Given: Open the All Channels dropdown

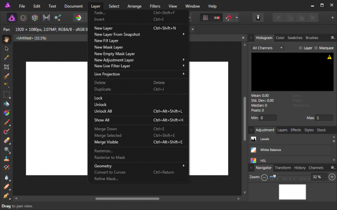Looking at the screenshot, I should (267, 48).
